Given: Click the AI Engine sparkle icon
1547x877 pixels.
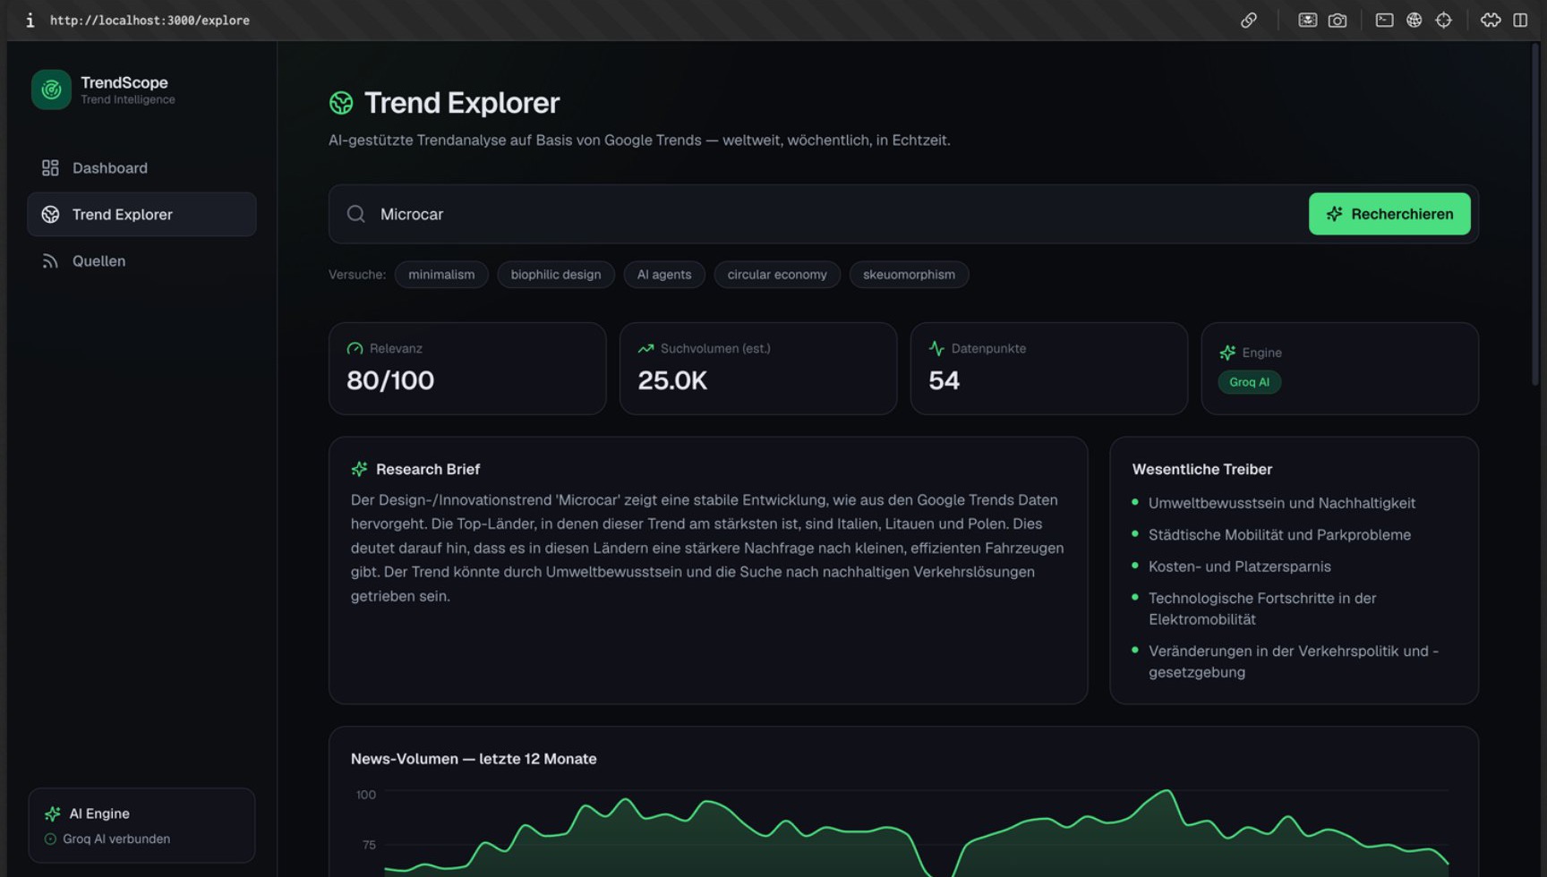Looking at the screenshot, I should [x=53, y=813].
